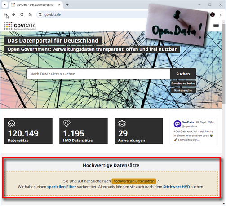
Task: Click the layers icon on Datensätze tile
Action: pos(12,124)
